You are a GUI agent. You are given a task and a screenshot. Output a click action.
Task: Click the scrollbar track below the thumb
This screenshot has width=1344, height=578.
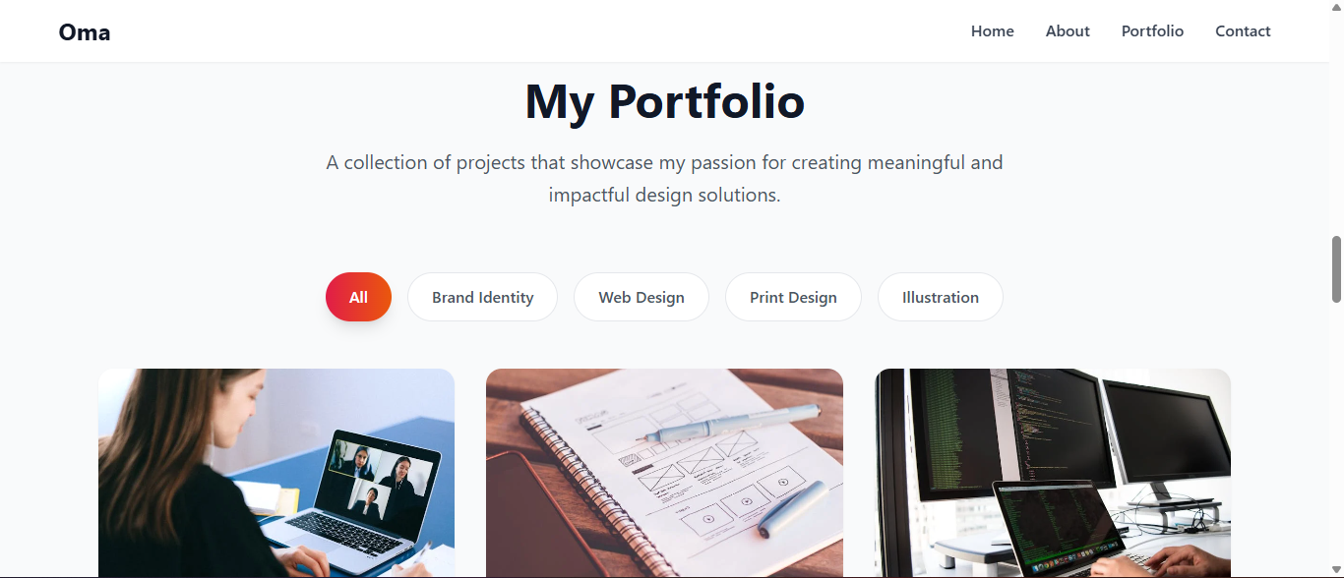pos(1336,433)
